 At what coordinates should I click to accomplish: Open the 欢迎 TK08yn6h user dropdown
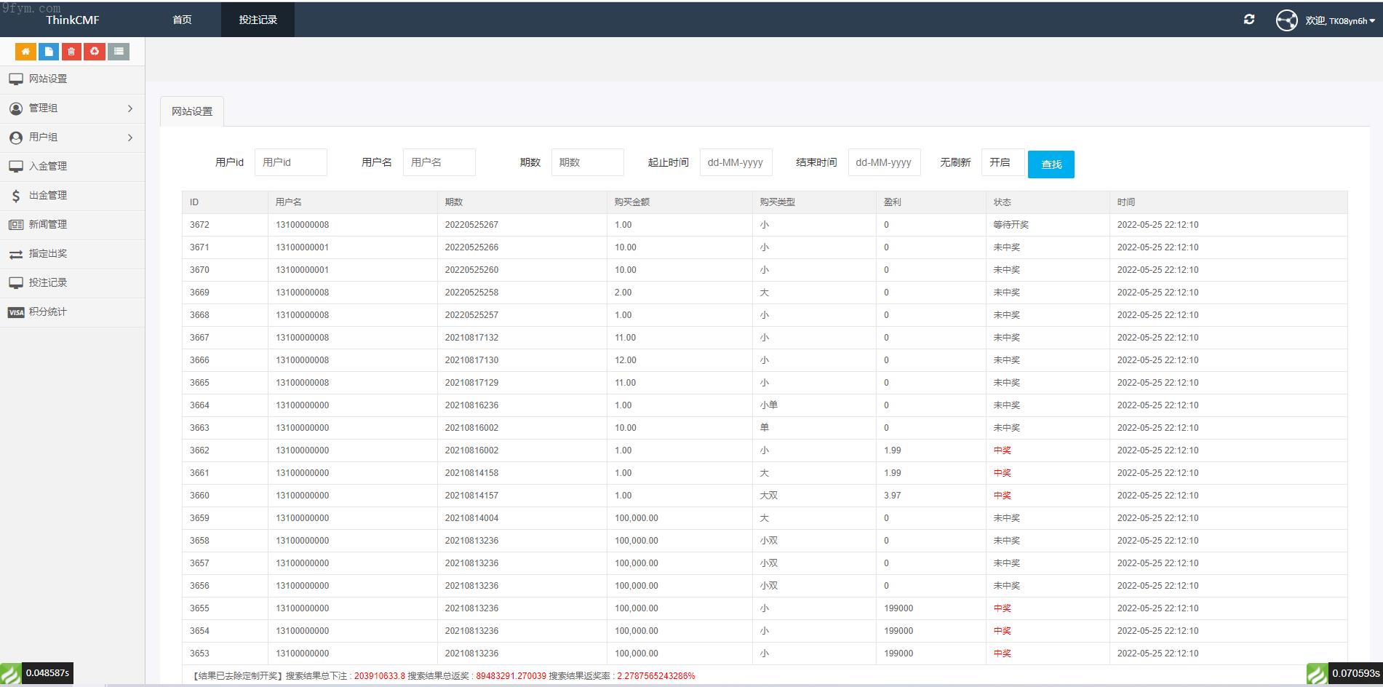click(x=1340, y=21)
